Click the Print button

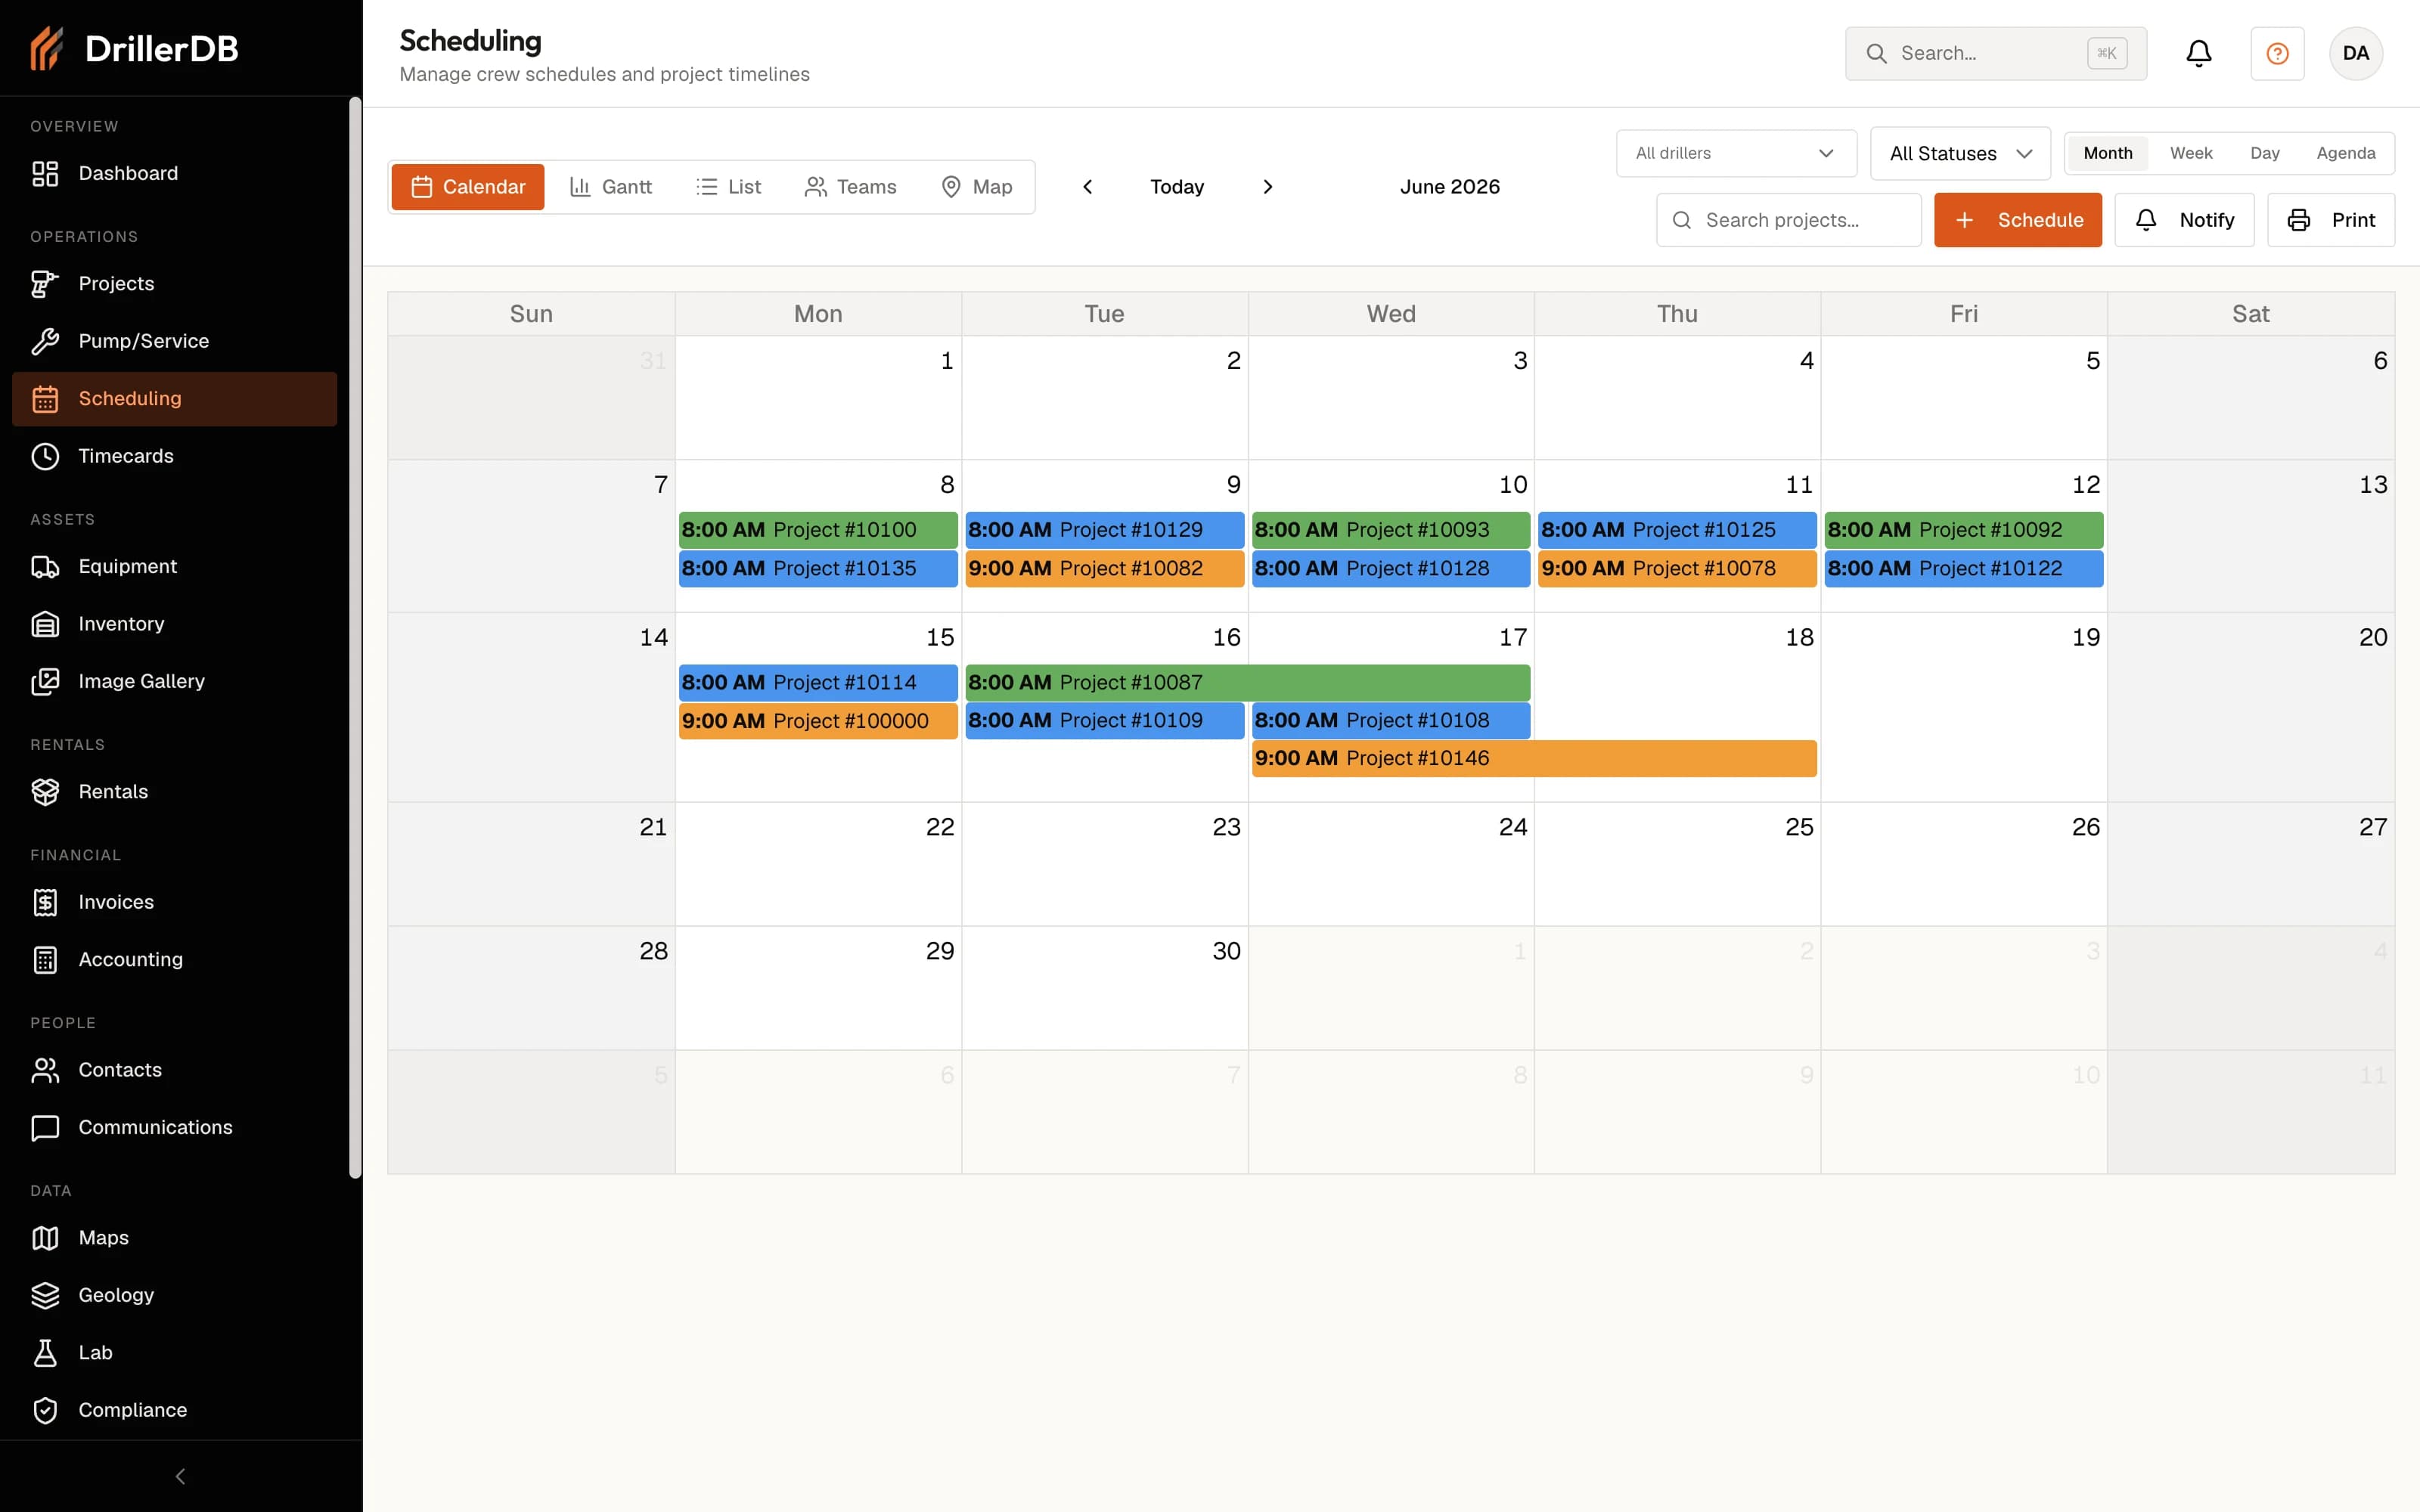click(2330, 220)
